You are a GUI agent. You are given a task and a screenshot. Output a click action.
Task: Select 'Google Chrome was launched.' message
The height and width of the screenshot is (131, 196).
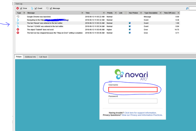pyautogui.click(x=39, y=17)
